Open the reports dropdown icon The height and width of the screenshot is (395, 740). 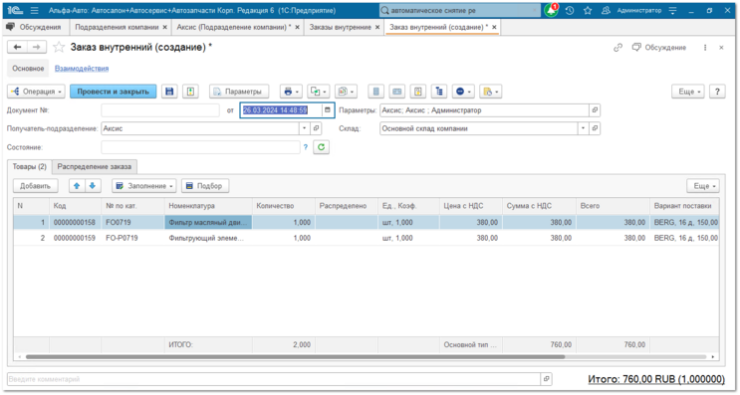[346, 92]
